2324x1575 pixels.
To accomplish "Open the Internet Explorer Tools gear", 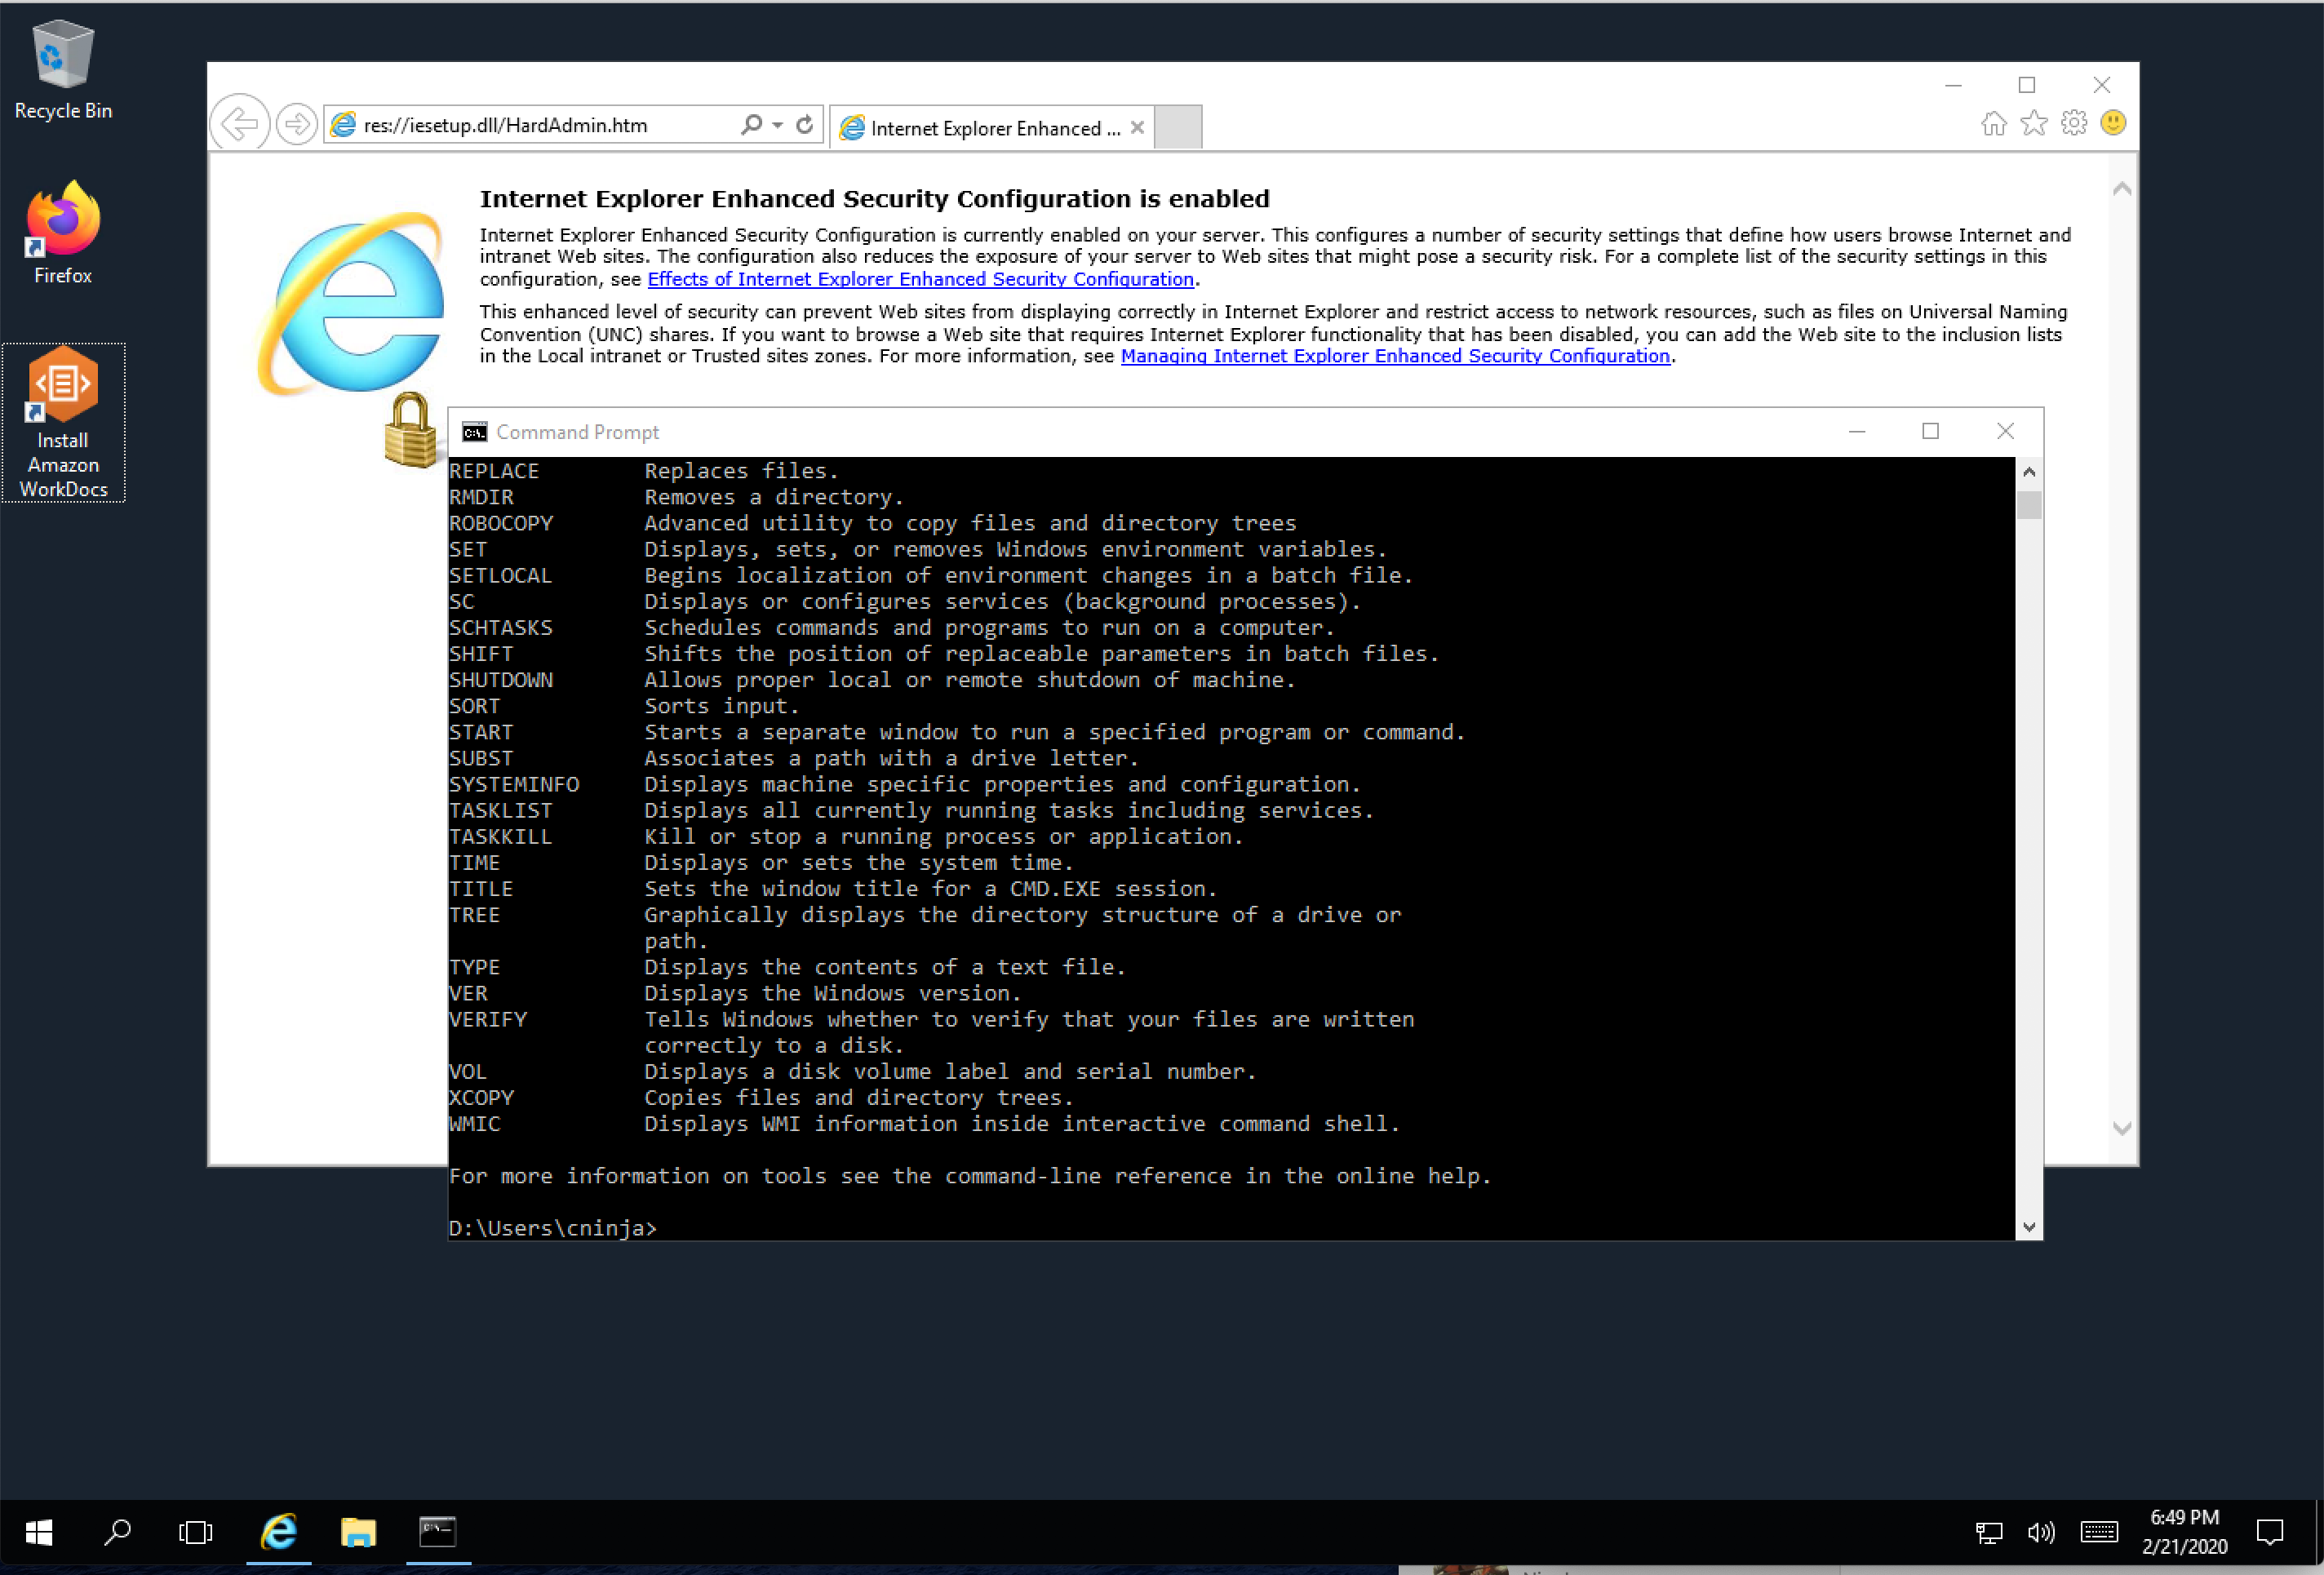I will point(2074,124).
